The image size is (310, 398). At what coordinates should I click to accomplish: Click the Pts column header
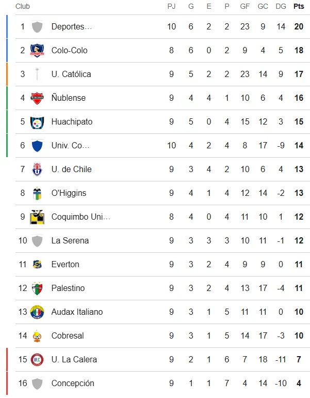click(x=299, y=7)
